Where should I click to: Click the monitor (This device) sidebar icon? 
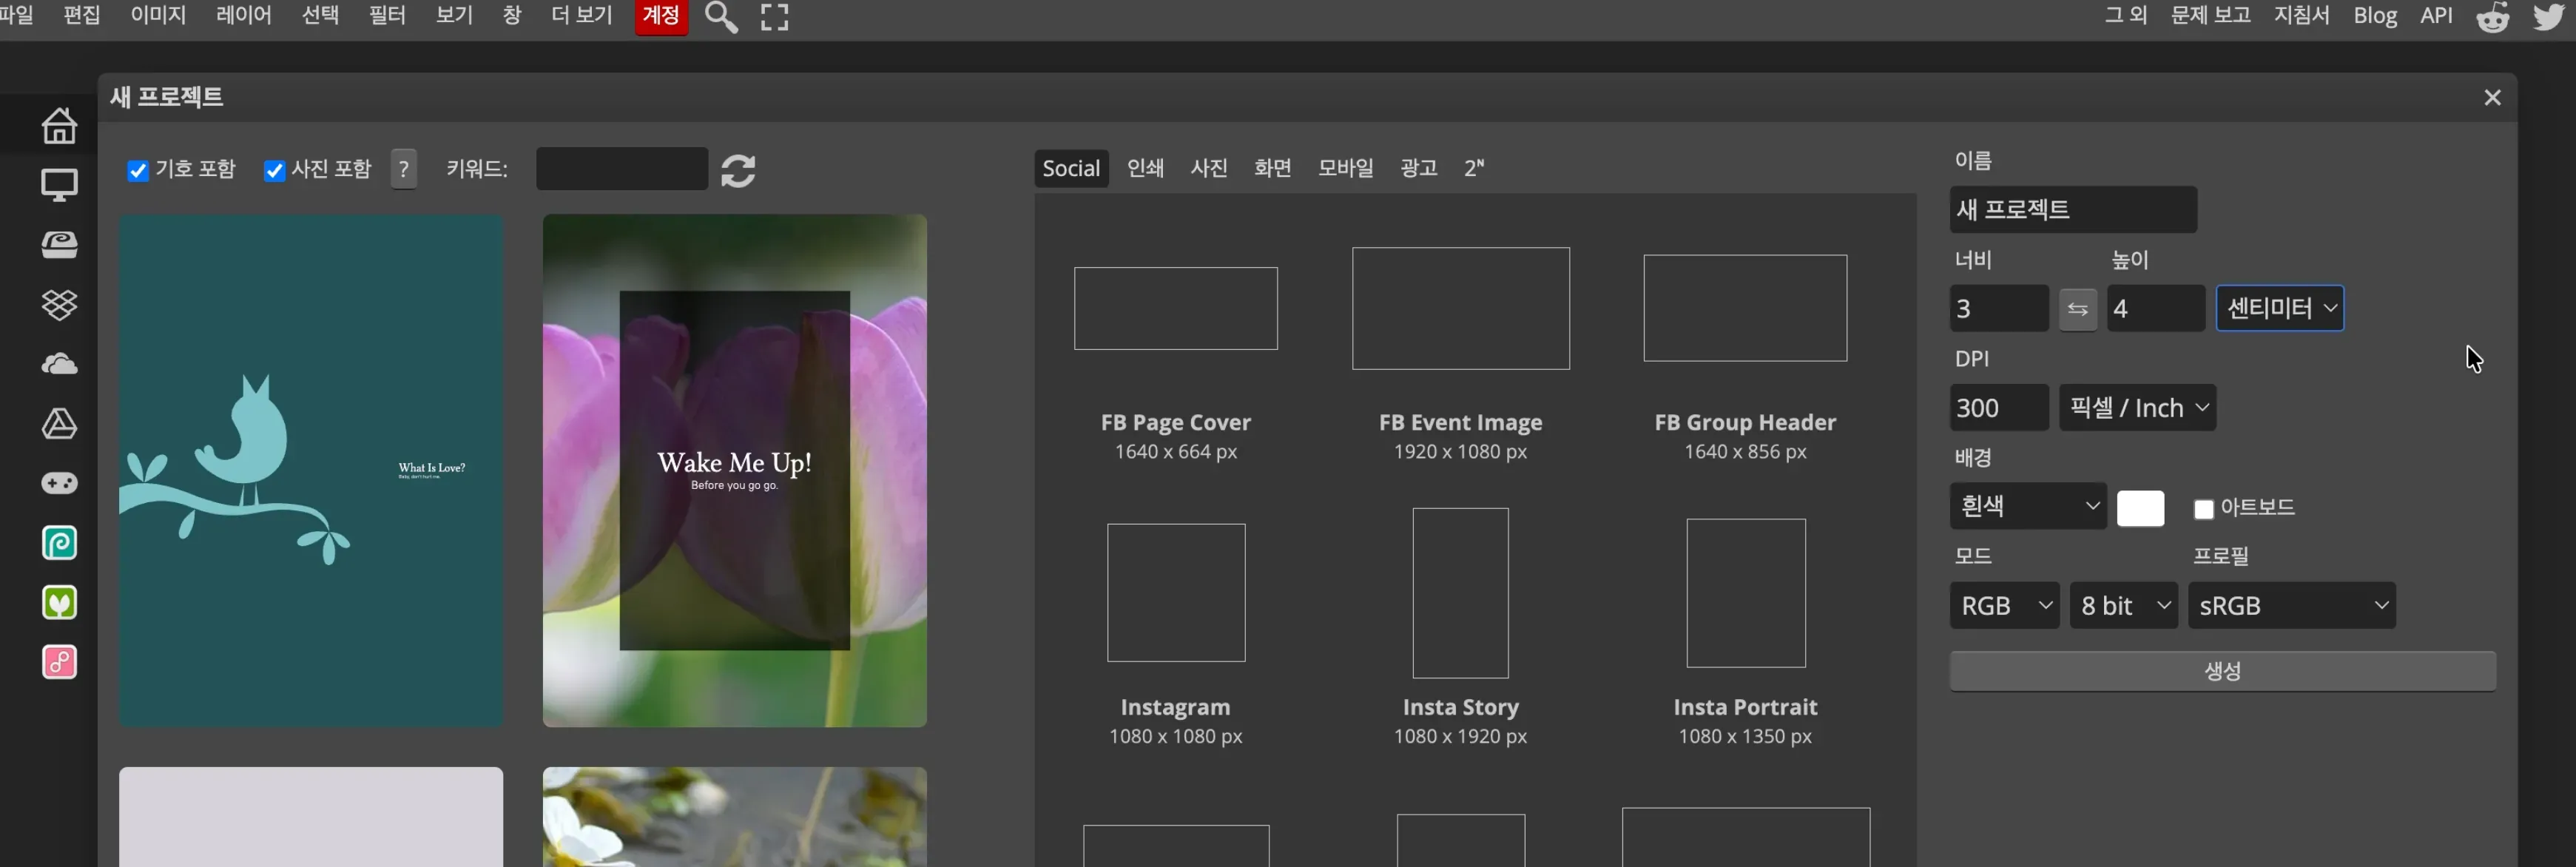tap(59, 185)
